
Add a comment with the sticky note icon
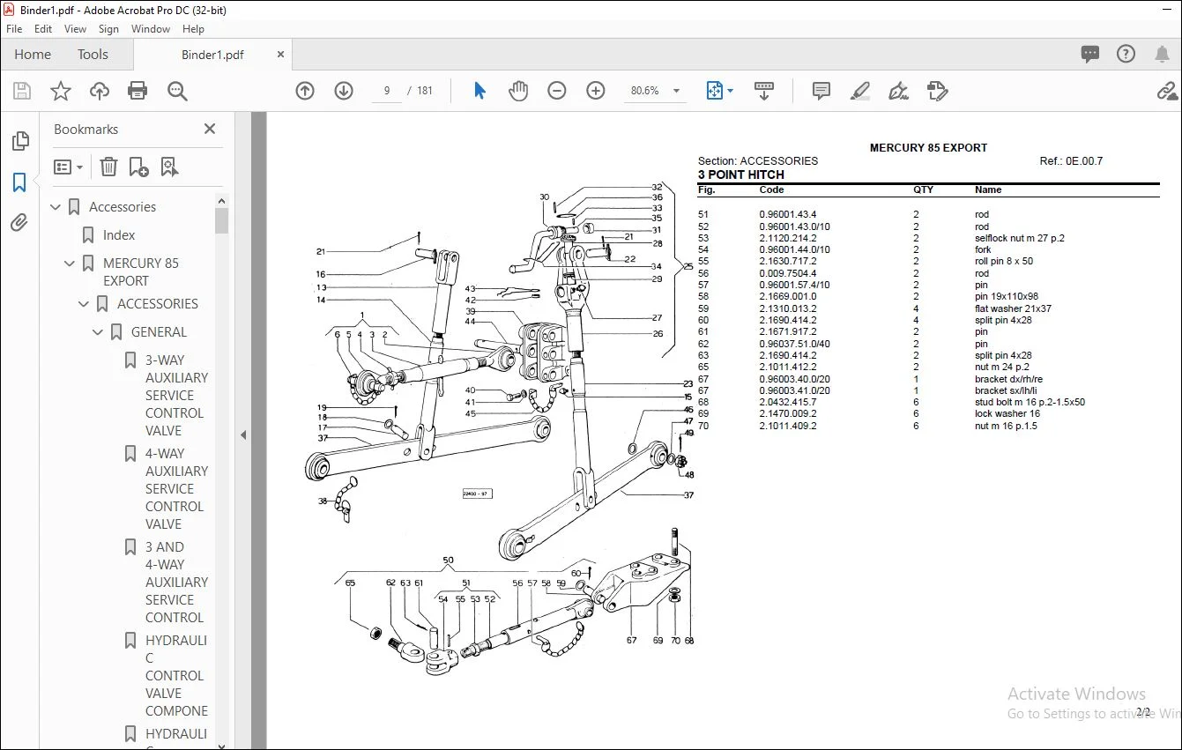coord(821,91)
